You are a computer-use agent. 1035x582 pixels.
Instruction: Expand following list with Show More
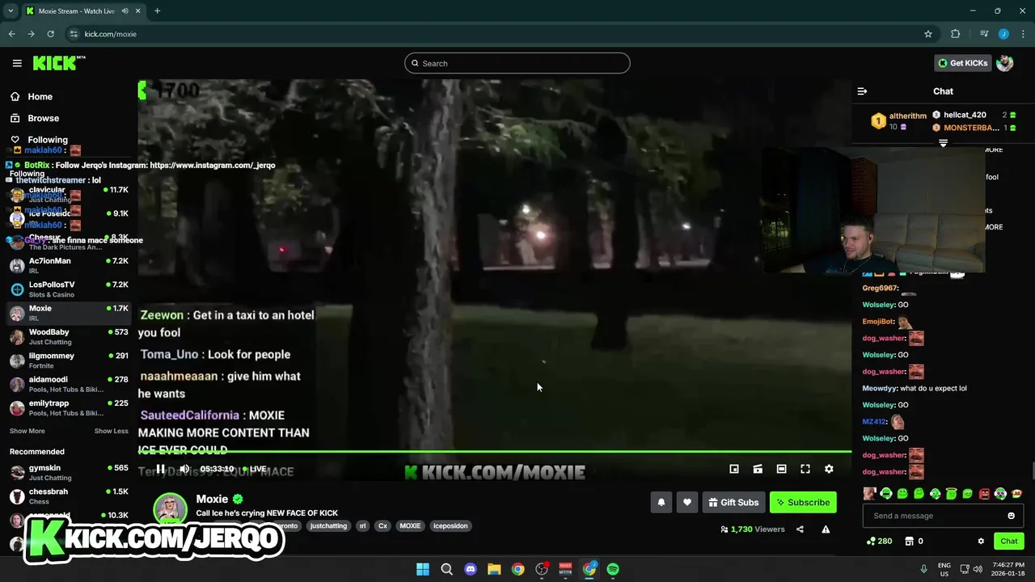pyautogui.click(x=27, y=431)
